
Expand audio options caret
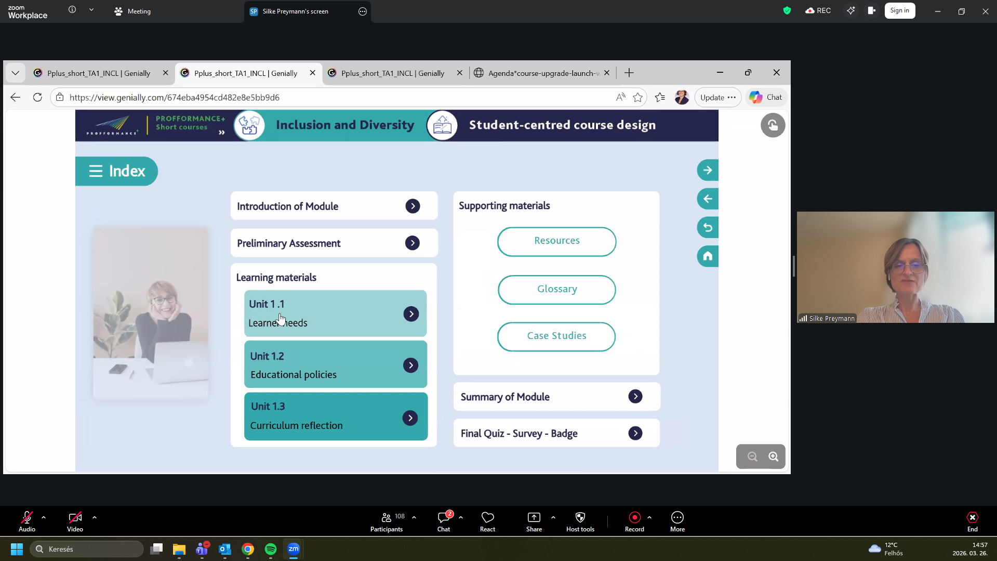(44, 517)
